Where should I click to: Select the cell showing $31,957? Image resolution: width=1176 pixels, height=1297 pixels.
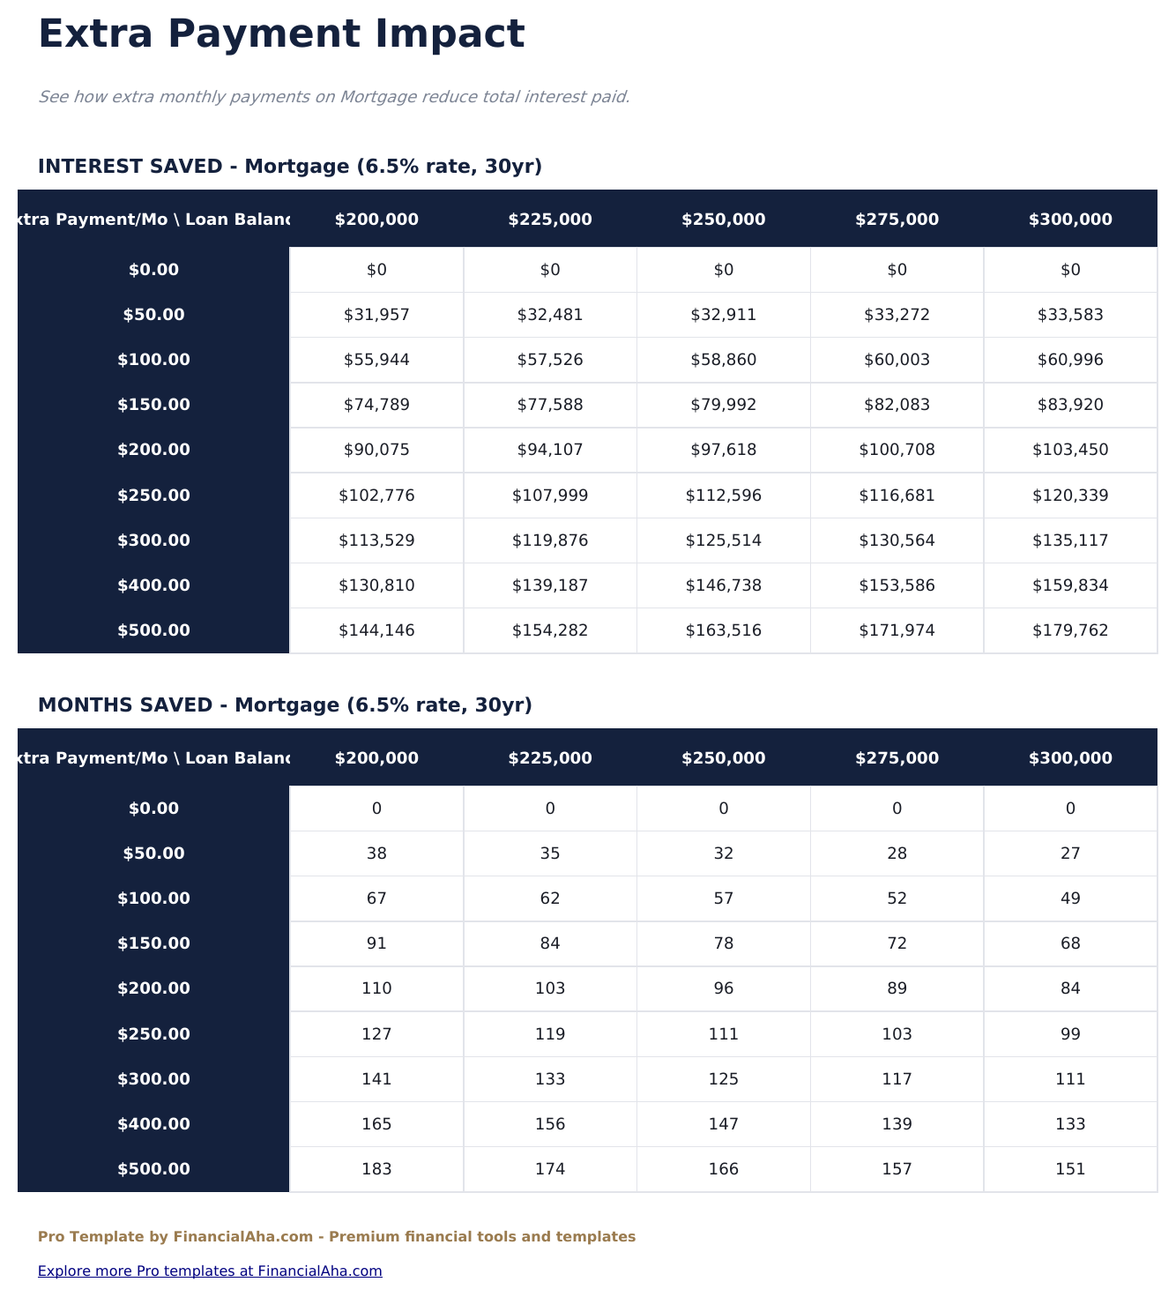[376, 314]
